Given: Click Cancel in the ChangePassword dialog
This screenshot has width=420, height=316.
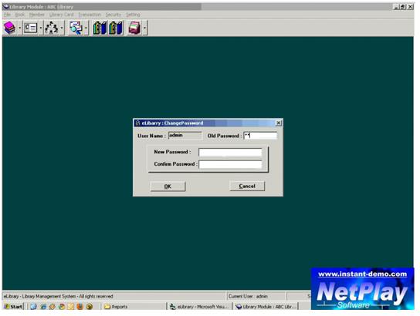Looking at the screenshot, I should point(247,186).
